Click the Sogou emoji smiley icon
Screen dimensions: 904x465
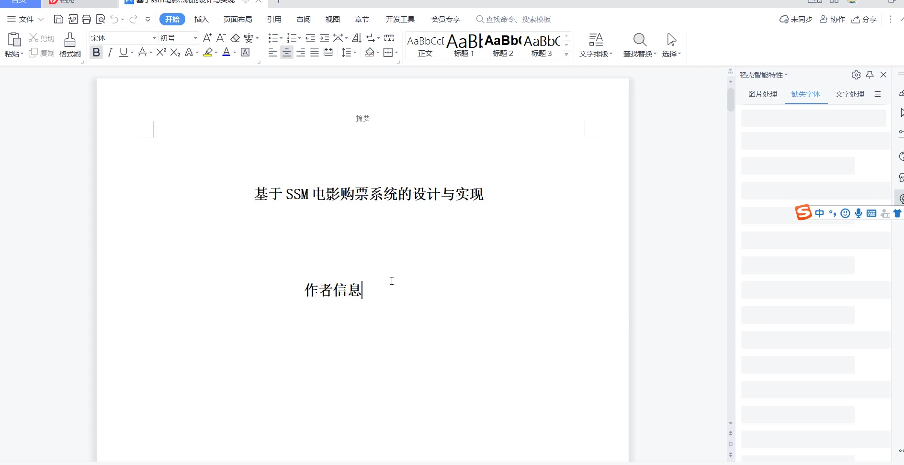(x=846, y=213)
